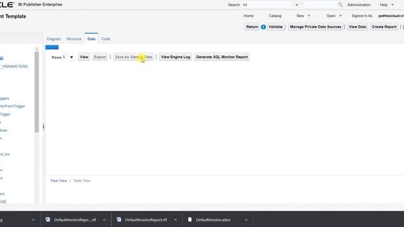404x227 pixels.
Task: Open the Catalog page
Action: 275,16
